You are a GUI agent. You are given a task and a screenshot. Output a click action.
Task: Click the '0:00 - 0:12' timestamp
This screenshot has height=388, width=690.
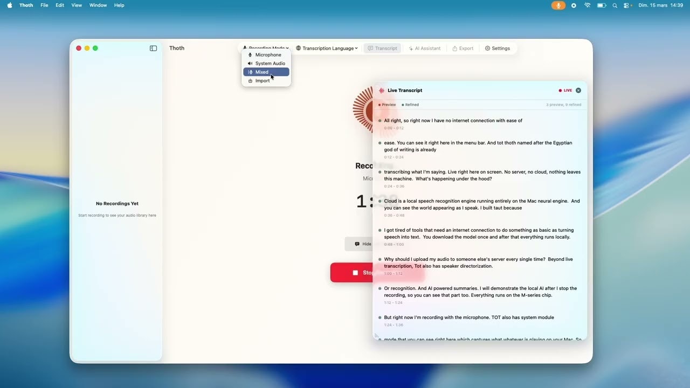pos(394,128)
